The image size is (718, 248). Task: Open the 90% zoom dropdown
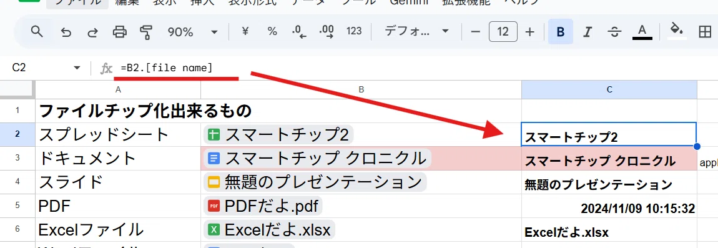point(192,32)
